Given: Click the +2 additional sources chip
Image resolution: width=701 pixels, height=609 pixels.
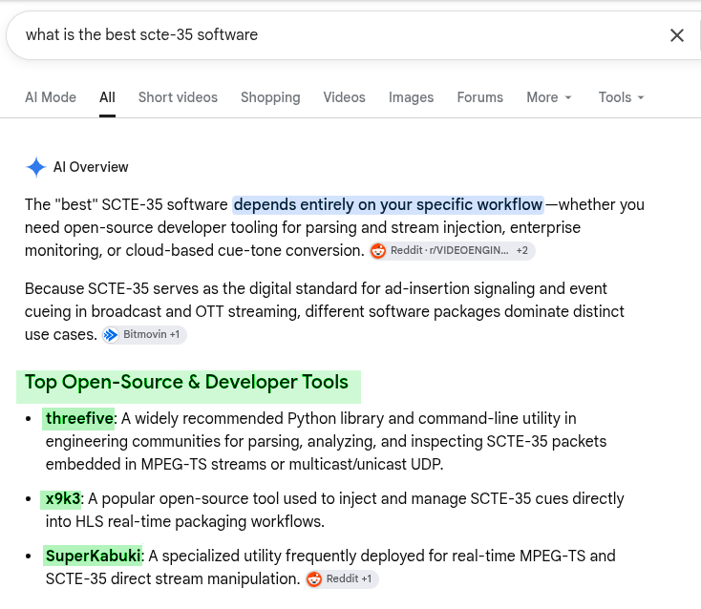Looking at the screenshot, I should [522, 251].
